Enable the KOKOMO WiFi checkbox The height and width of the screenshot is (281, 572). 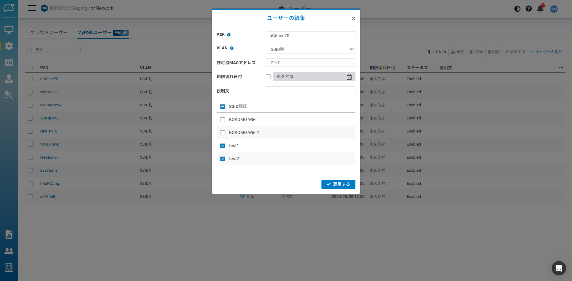(223, 120)
